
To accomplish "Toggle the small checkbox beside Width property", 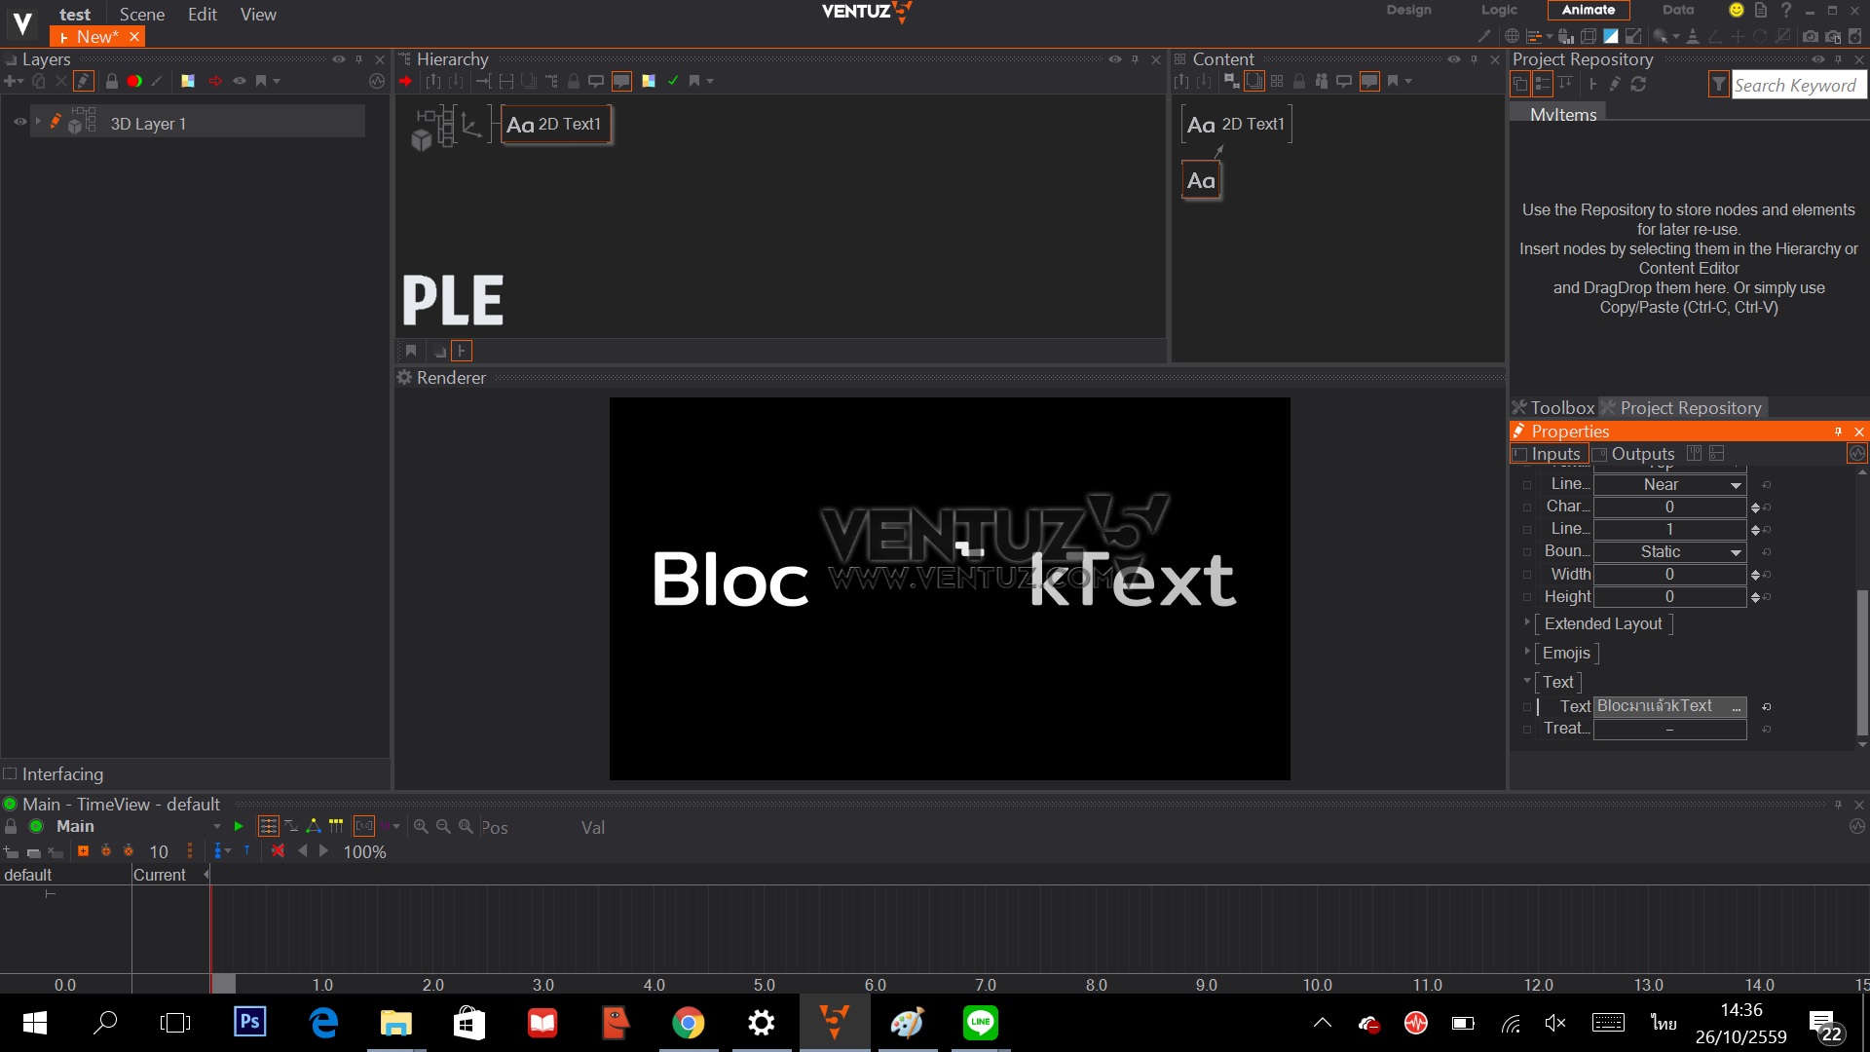I will 1527,575.
